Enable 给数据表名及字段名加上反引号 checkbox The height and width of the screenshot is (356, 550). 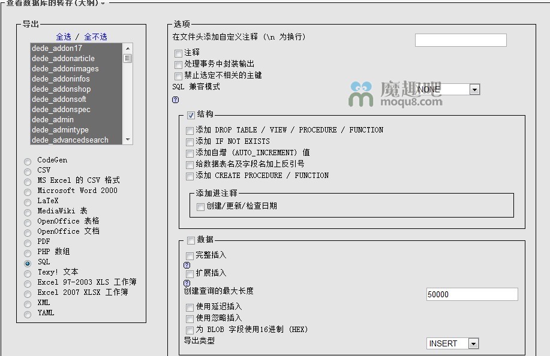[x=190, y=165]
